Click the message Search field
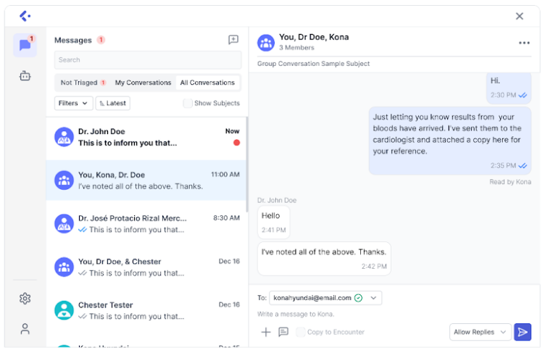The width and height of the screenshot is (545, 353). pos(148,60)
